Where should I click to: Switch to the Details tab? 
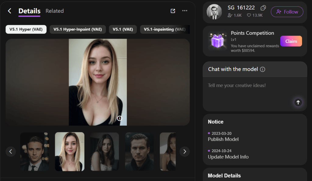(29, 11)
